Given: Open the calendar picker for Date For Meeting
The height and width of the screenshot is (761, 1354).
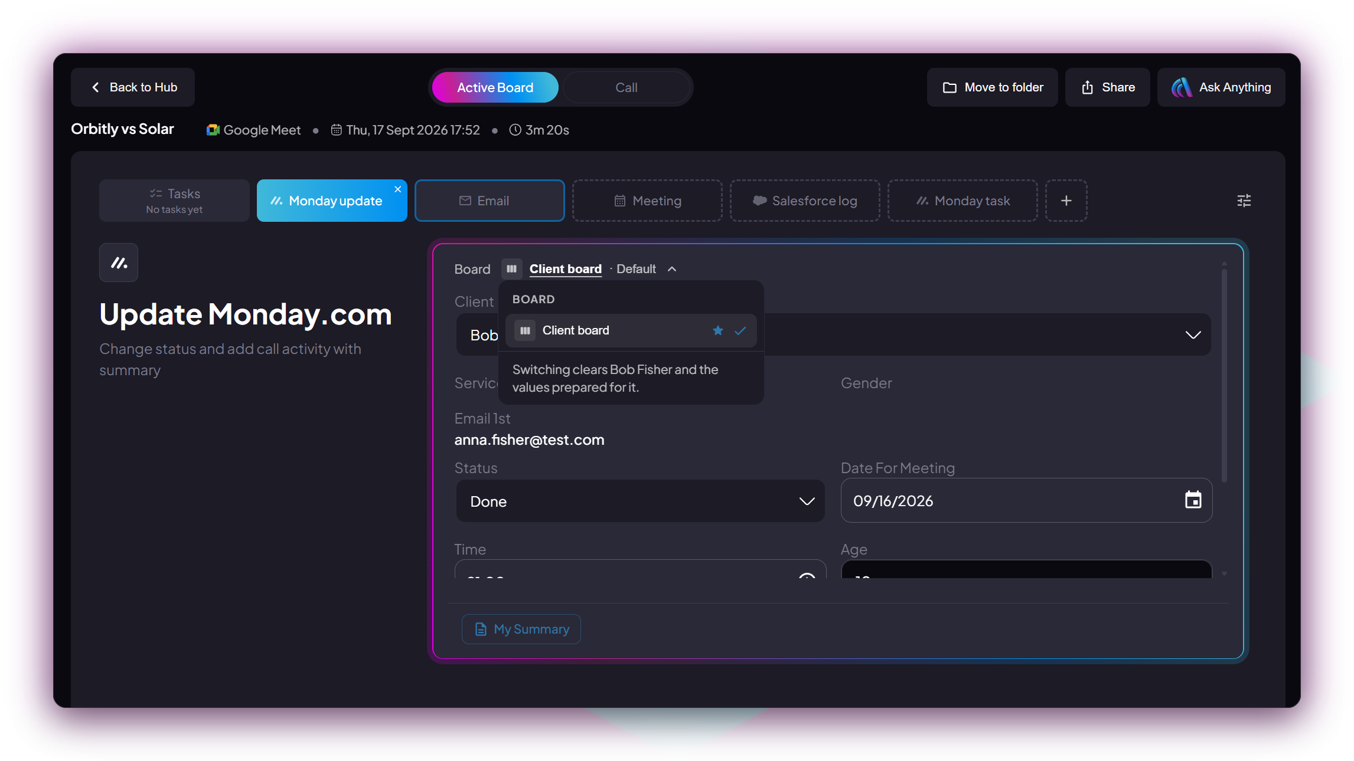Looking at the screenshot, I should click(1193, 500).
